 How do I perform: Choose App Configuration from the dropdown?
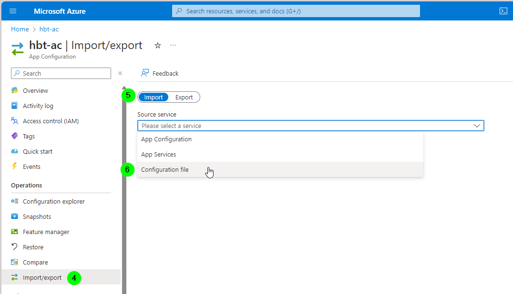[280, 139]
